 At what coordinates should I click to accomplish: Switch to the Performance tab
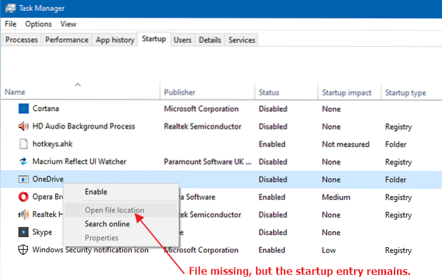(66, 40)
